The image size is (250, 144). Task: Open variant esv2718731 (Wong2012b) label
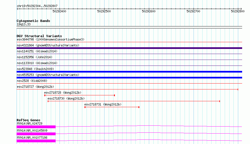click(x=103, y=104)
